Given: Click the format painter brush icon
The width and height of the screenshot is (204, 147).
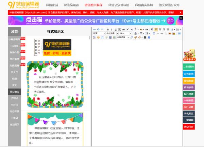Looking at the screenshot, I should click(x=135, y=38).
